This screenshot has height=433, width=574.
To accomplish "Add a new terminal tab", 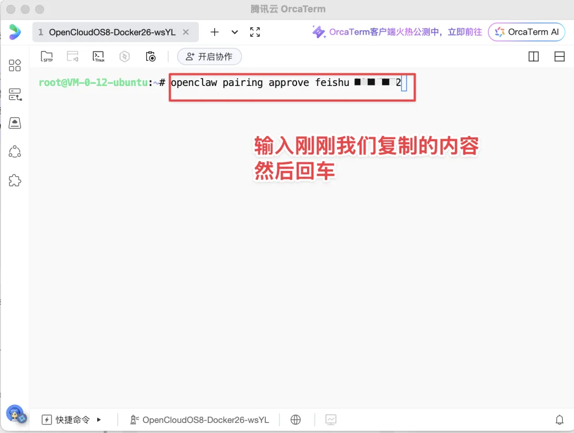I will 215,32.
